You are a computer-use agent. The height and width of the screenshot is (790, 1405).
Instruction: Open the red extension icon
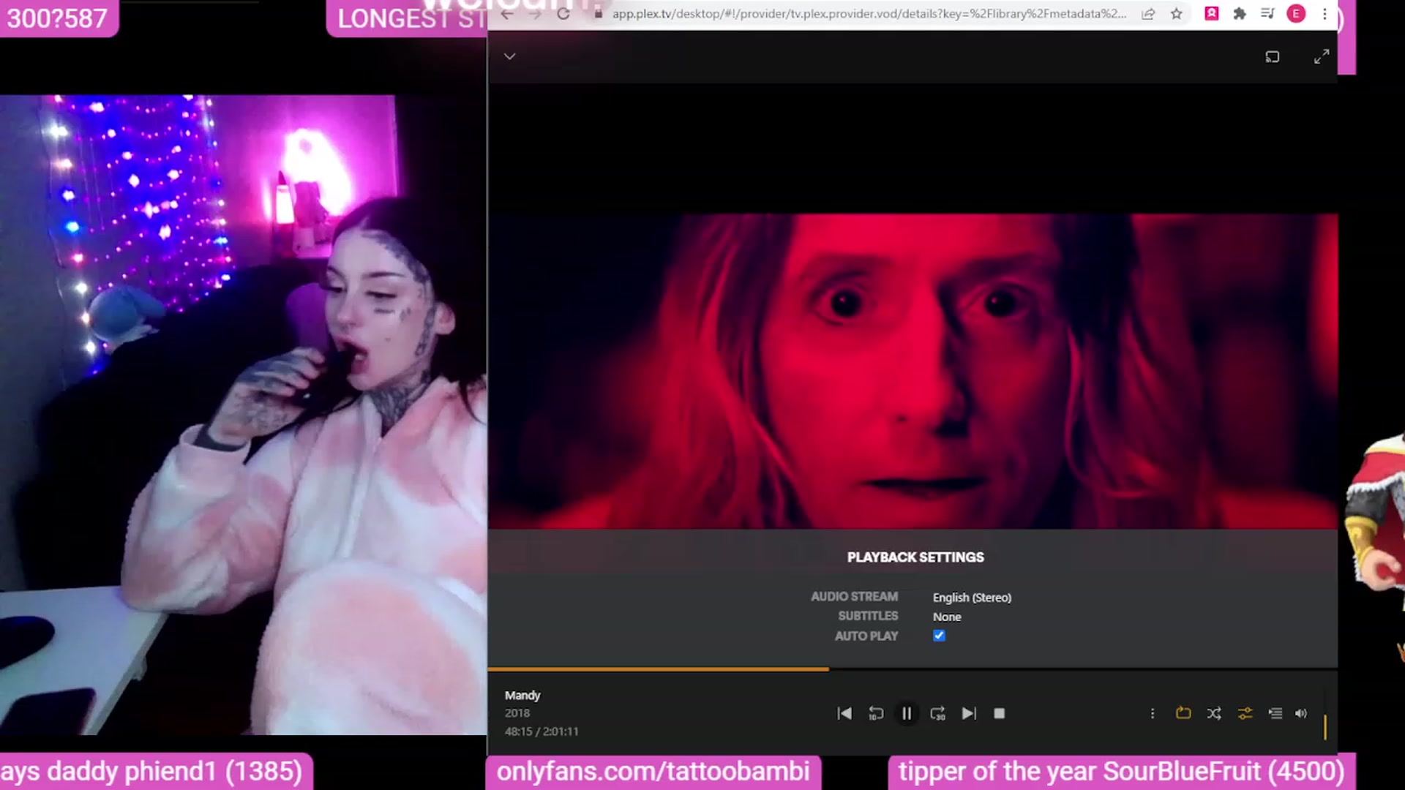pyautogui.click(x=1212, y=13)
